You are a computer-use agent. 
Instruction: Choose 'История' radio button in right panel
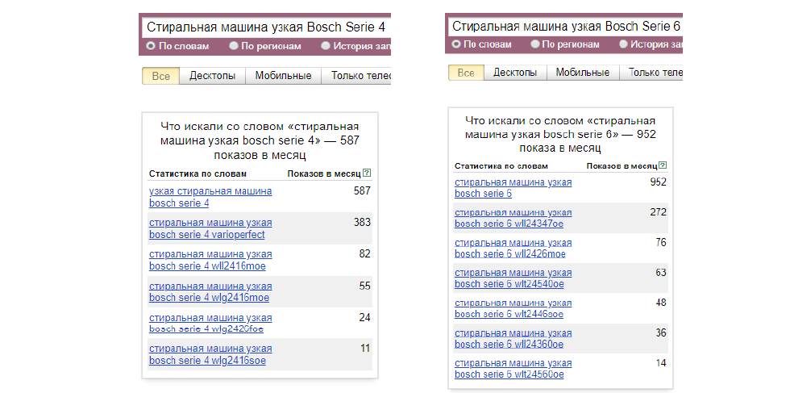(x=623, y=44)
